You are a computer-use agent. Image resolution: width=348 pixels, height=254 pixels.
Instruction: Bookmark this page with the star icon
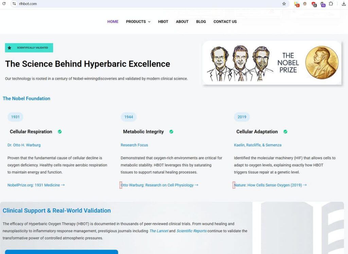284,4
